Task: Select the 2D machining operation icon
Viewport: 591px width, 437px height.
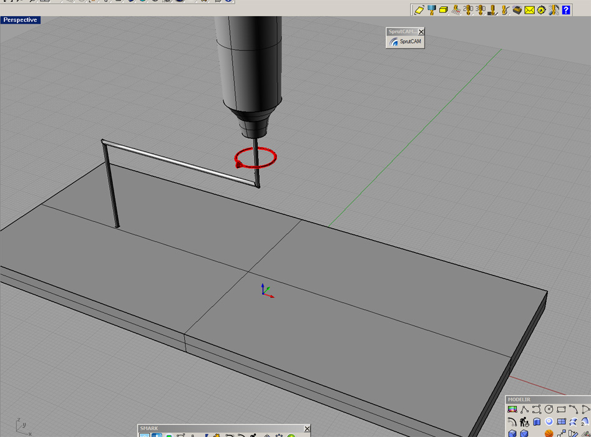Action: 468,10
